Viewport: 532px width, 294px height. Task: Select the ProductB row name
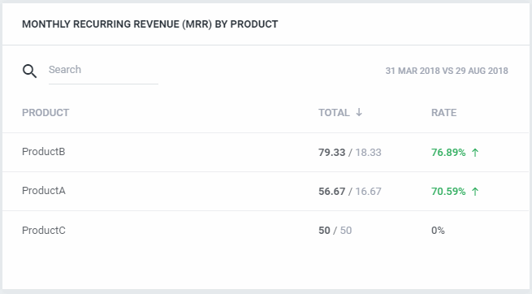tap(43, 152)
